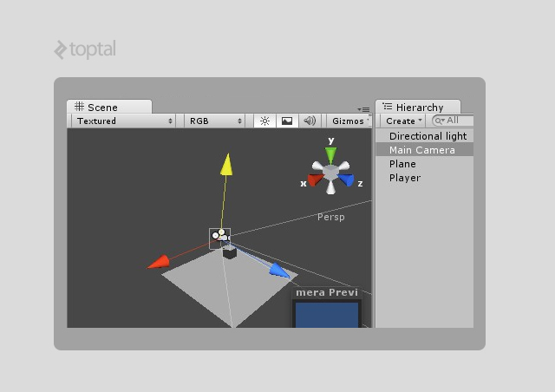
Task: Click the blue Z axis cone on orientation gizmo
Action: point(347,180)
